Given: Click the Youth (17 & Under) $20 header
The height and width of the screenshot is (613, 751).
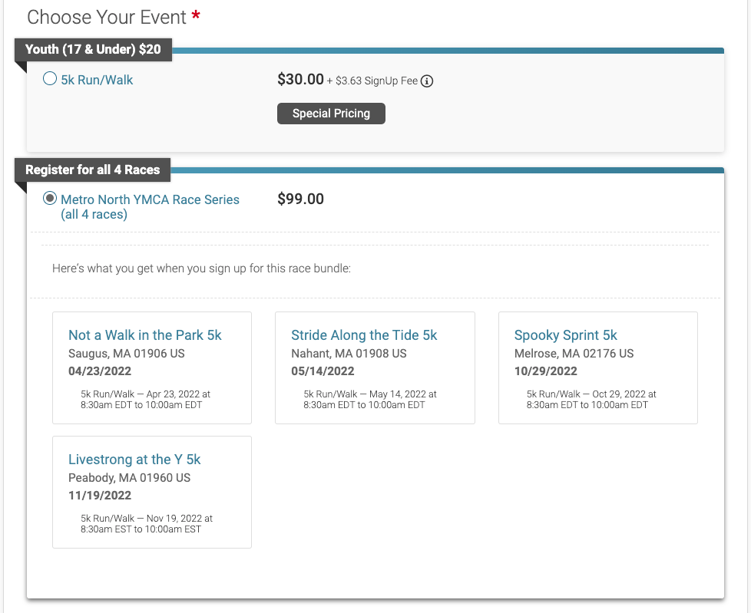Looking at the screenshot, I should pyautogui.click(x=93, y=49).
